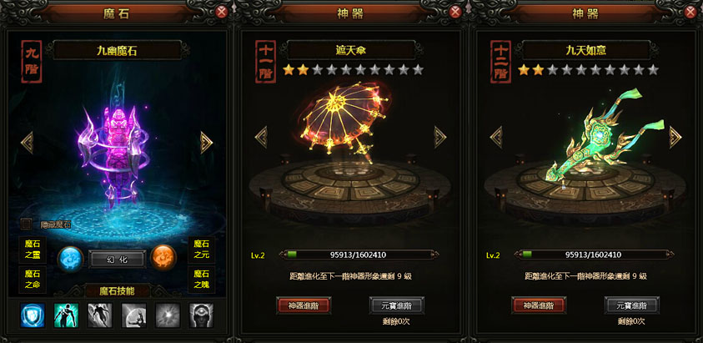This screenshot has width=703, height=343.
Task: Show next magic stone with right arrow
Action: [206, 143]
